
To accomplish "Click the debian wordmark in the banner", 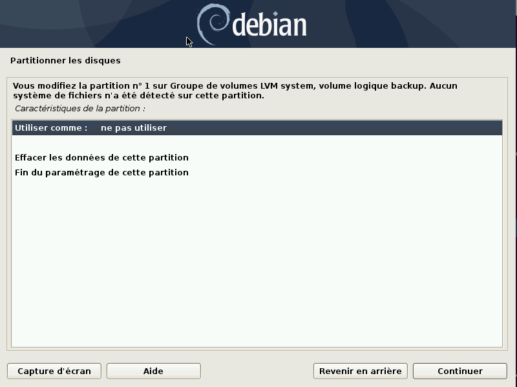I will point(269,25).
